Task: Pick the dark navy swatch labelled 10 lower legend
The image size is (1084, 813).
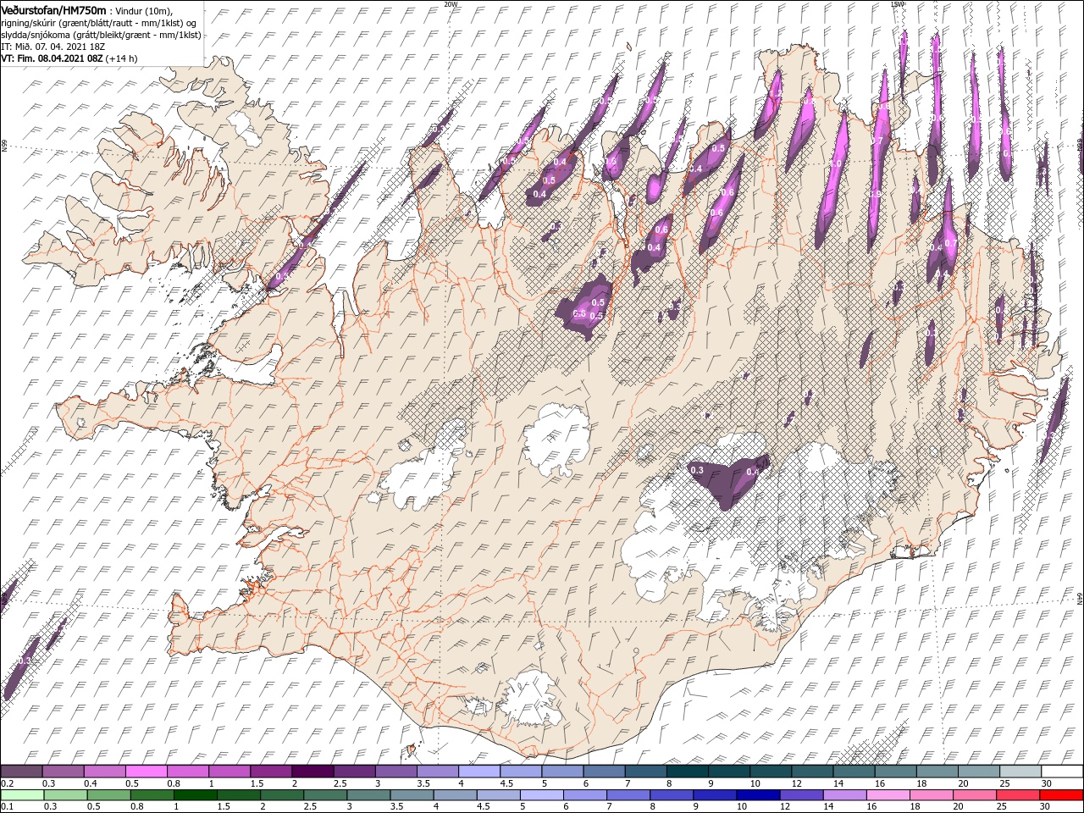Action: 756,795
